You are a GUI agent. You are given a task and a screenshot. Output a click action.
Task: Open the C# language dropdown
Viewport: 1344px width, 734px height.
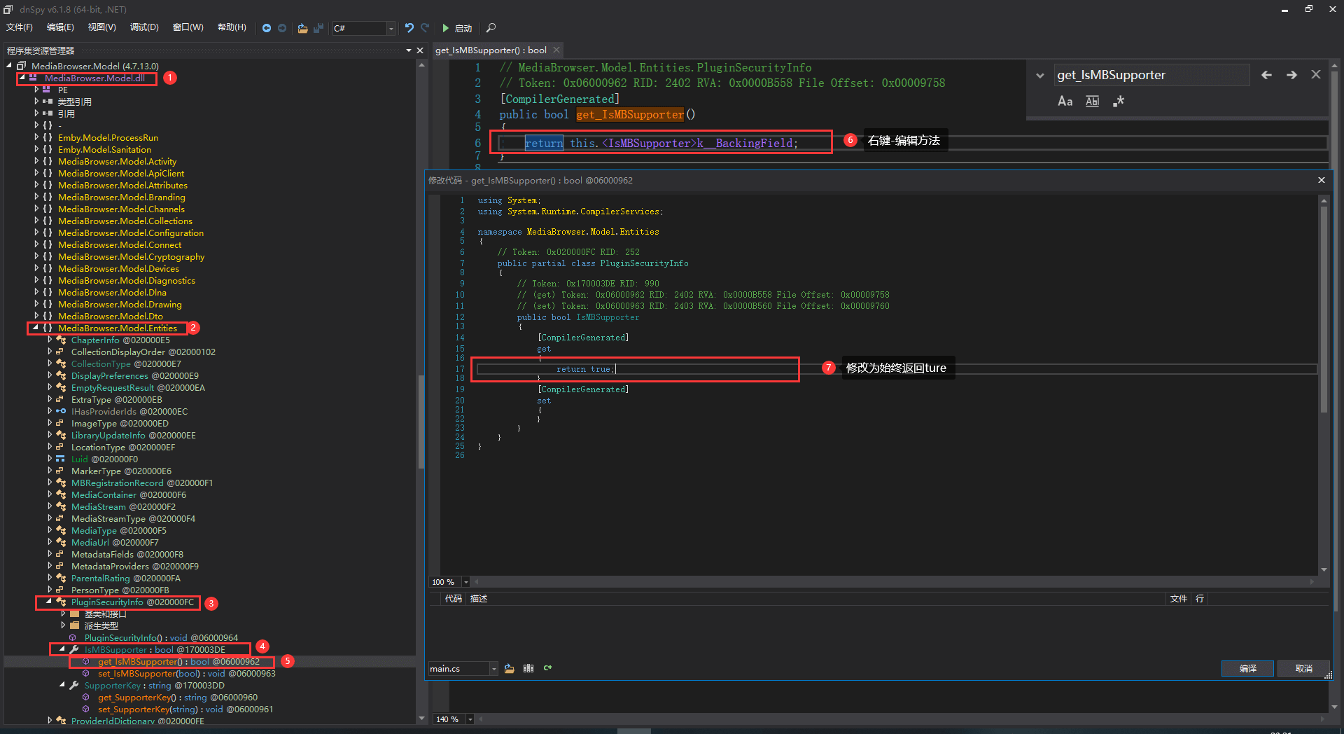pos(391,28)
